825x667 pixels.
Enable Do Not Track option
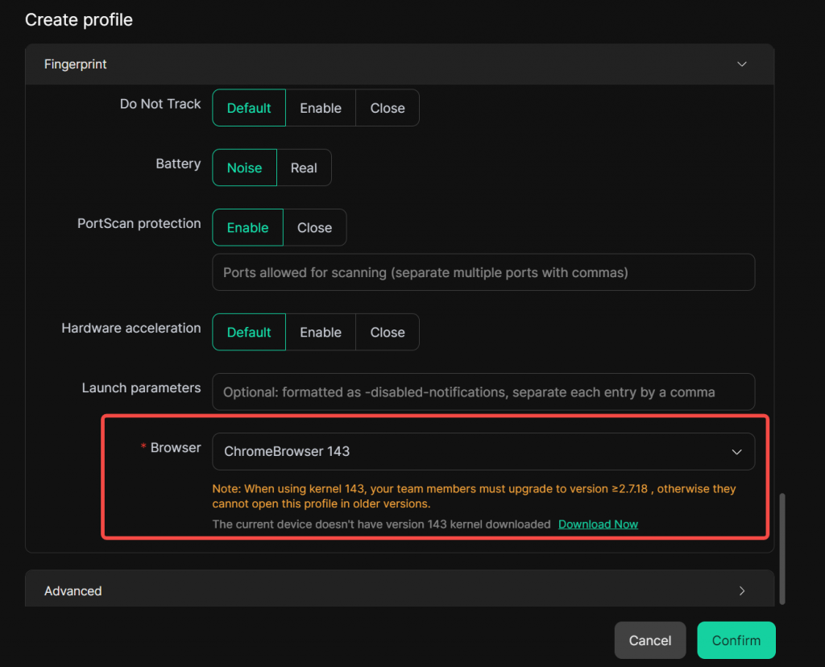pyautogui.click(x=321, y=108)
